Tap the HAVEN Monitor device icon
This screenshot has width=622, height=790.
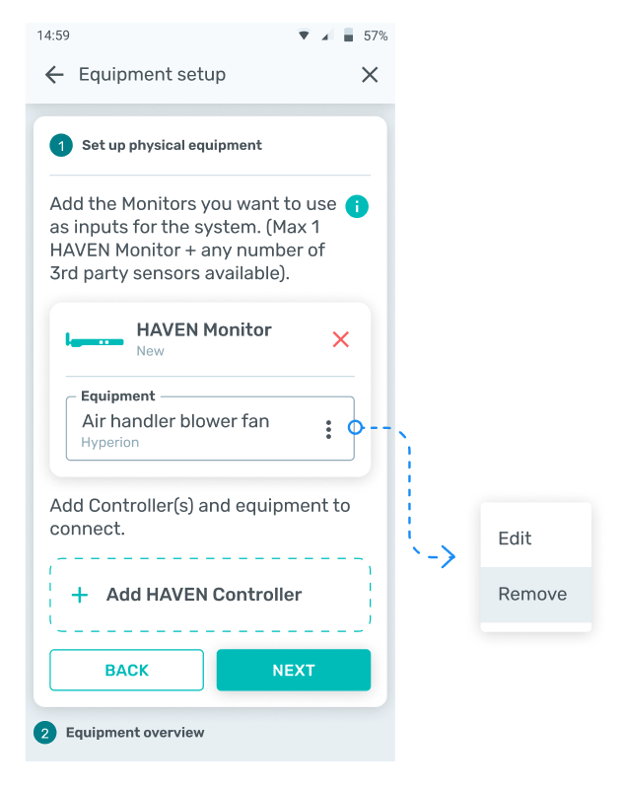click(x=95, y=341)
